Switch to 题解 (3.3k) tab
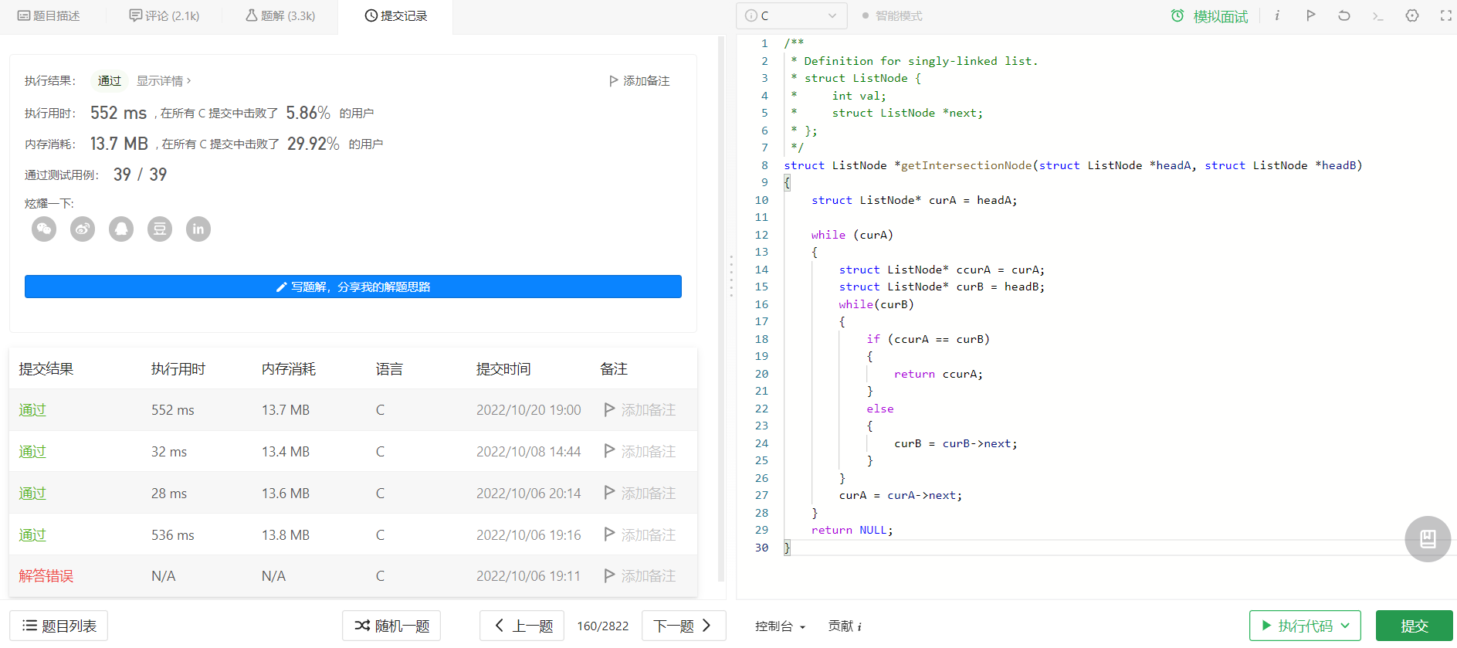The height and width of the screenshot is (648, 1457). click(x=280, y=16)
